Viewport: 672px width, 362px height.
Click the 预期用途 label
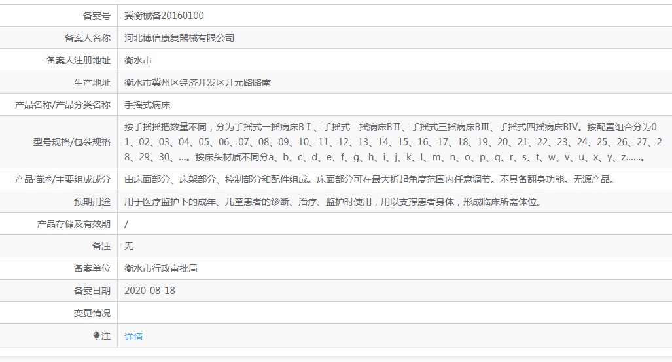pos(92,202)
